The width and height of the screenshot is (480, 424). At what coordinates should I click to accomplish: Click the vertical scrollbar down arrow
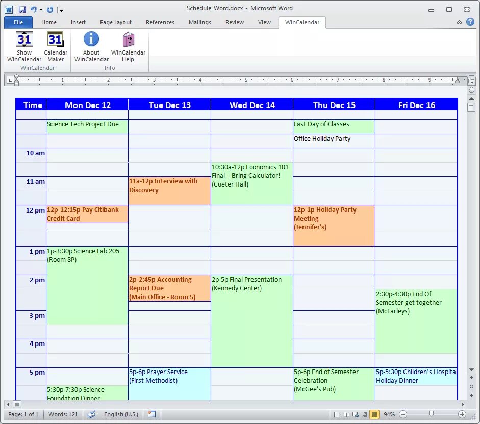(471, 370)
